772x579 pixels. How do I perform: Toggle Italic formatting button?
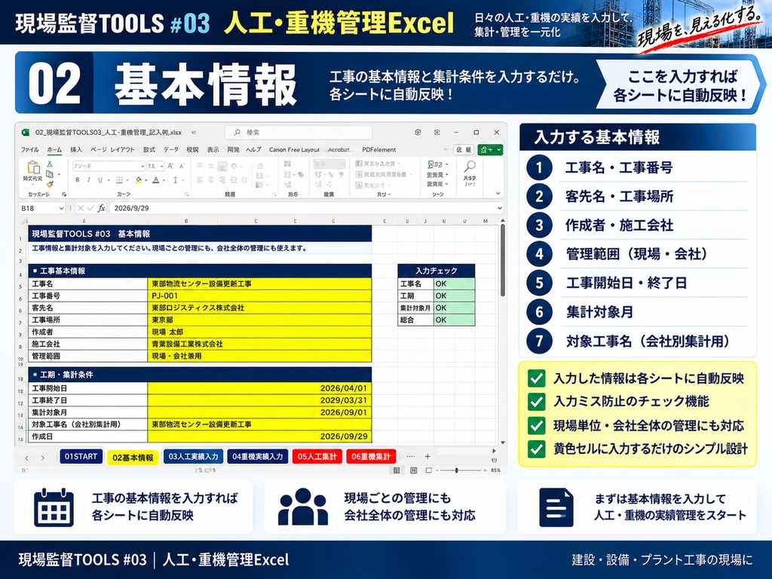pos(89,180)
